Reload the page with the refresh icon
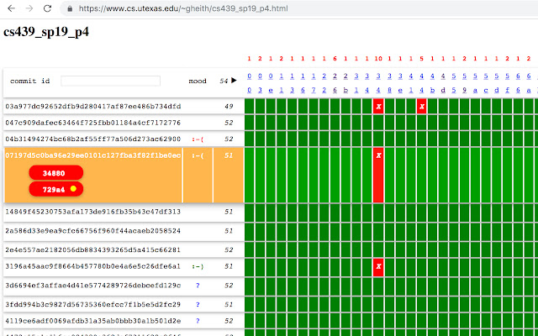The height and width of the screenshot is (336, 538). (50, 8)
